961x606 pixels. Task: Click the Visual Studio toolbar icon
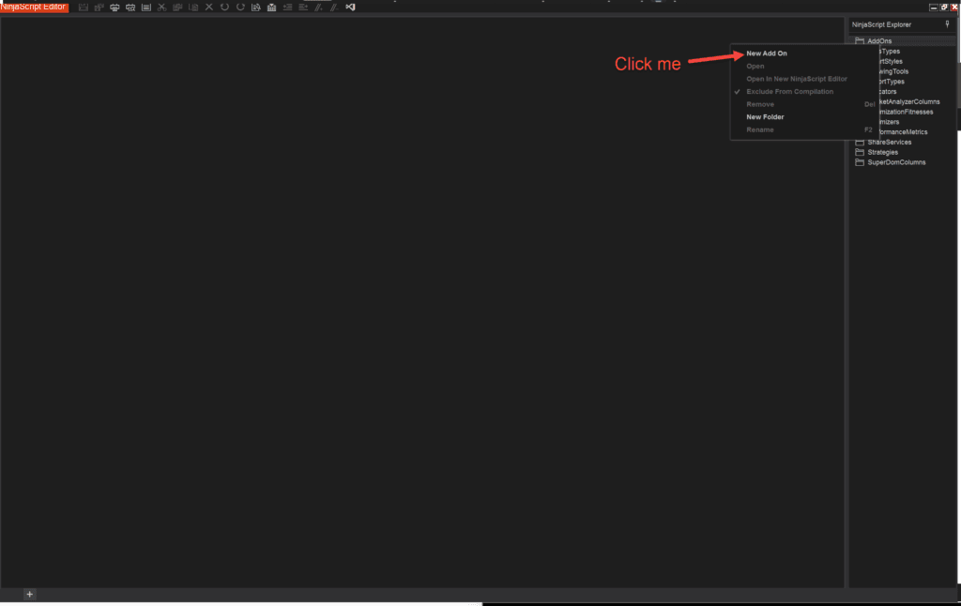point(351,8)
